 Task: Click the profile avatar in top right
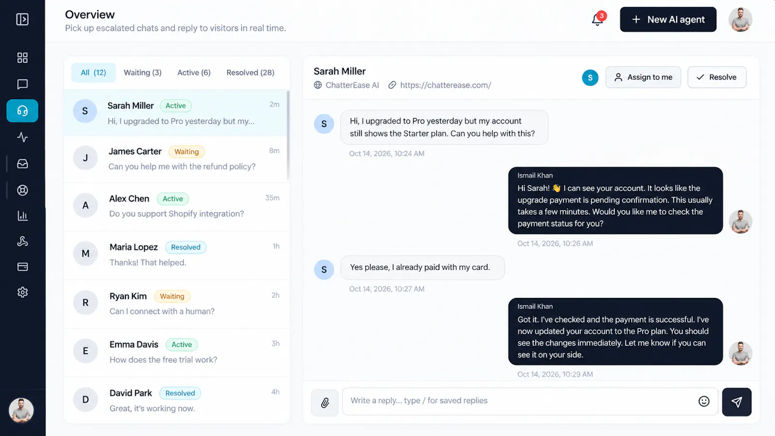tap(740, 19)
